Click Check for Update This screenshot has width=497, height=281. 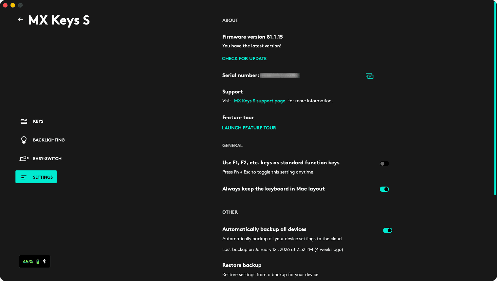click(244, 58)
